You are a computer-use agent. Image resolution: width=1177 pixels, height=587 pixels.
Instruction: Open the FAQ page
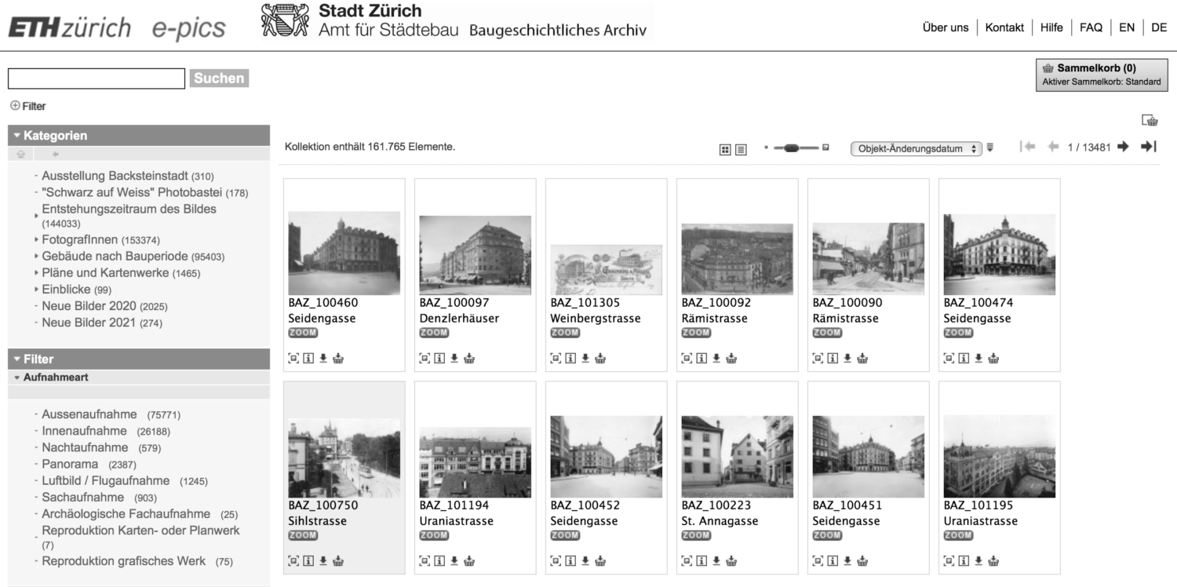pyautogui.click(x=1091, y=27)
